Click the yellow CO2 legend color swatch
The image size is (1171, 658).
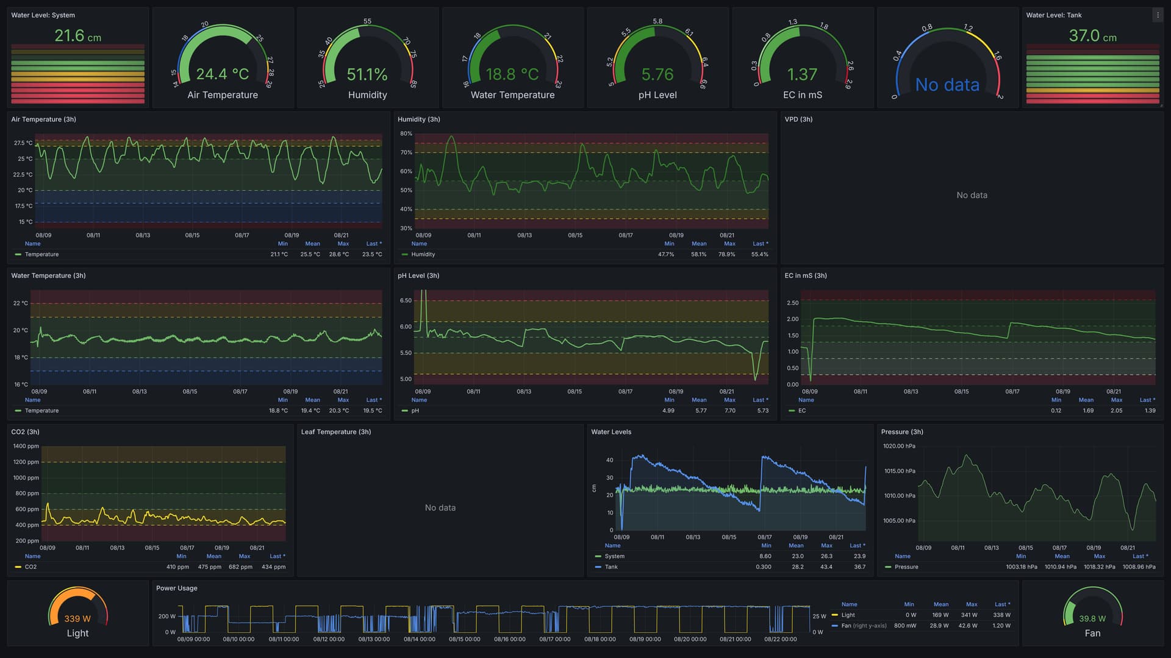[x=18, y=567]
